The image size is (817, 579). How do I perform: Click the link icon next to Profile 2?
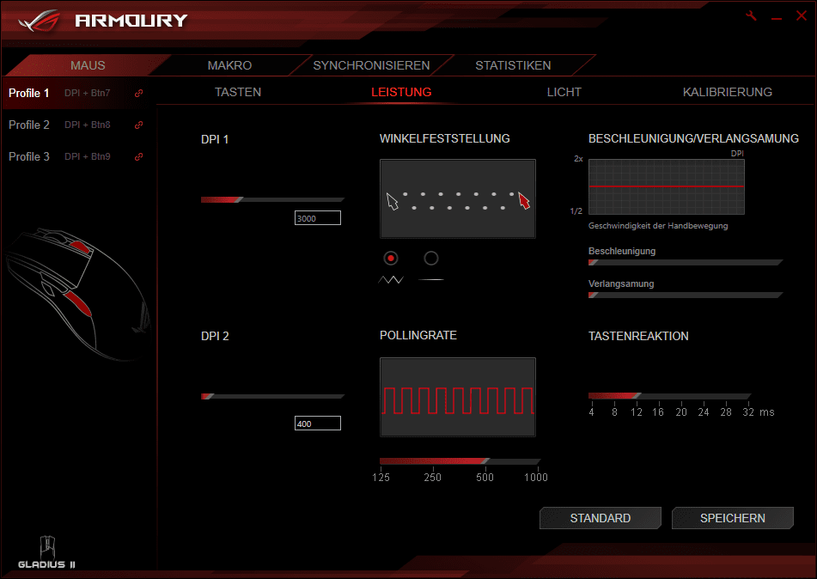138,125
